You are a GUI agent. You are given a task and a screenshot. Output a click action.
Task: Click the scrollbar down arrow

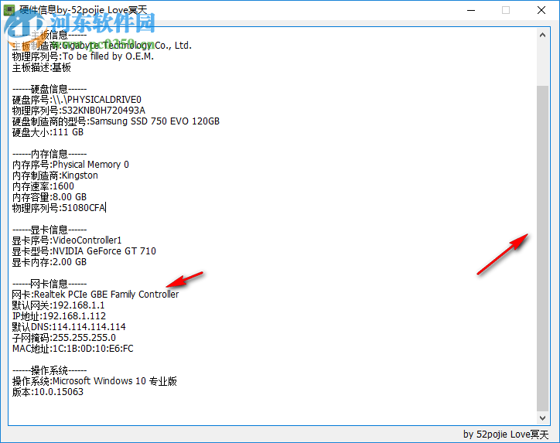542,417
